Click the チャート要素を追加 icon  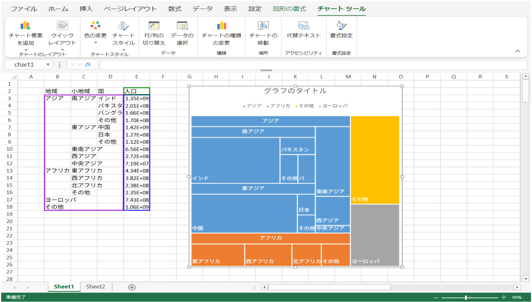(x=25, y=26)
